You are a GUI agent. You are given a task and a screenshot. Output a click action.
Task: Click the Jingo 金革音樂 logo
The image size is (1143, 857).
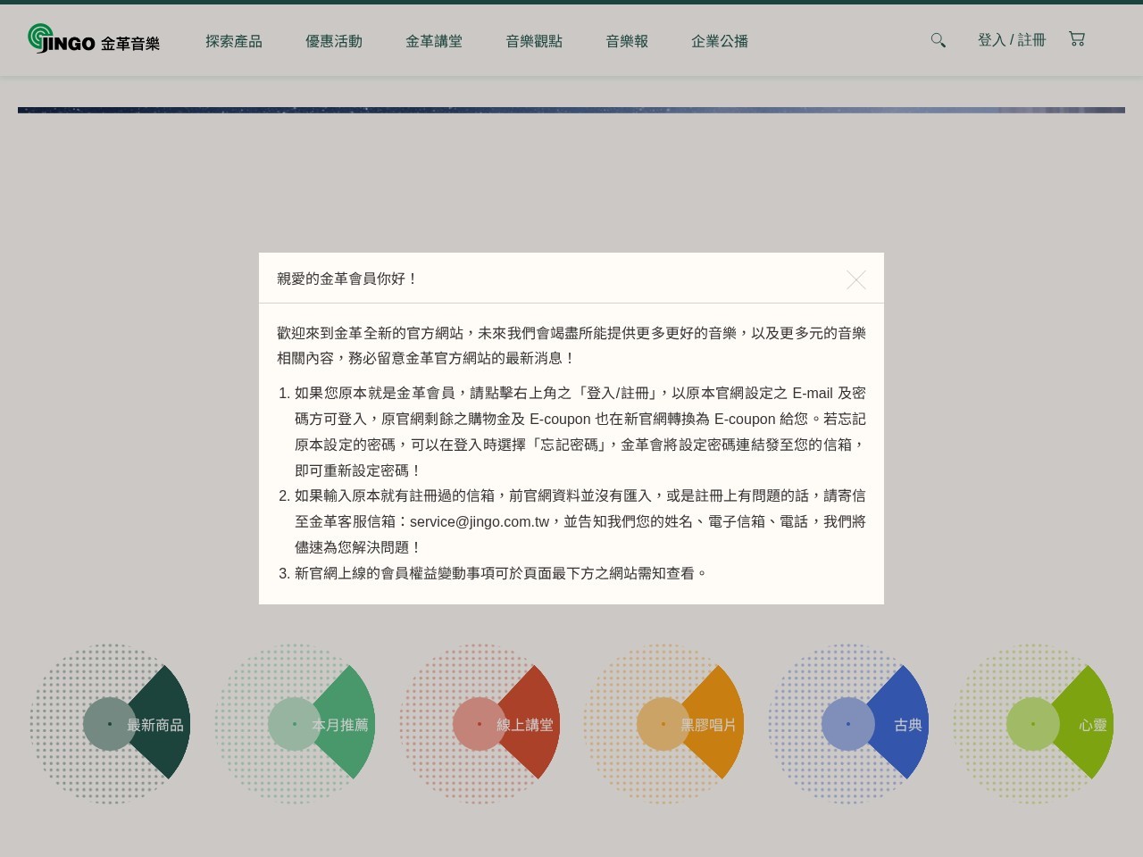click(94, 39)
